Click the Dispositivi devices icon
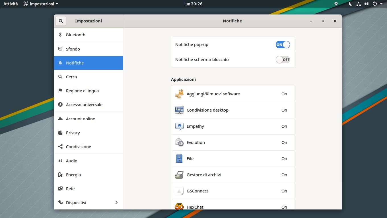This screenshot has width=387, height=218. [x=60, y=202]
